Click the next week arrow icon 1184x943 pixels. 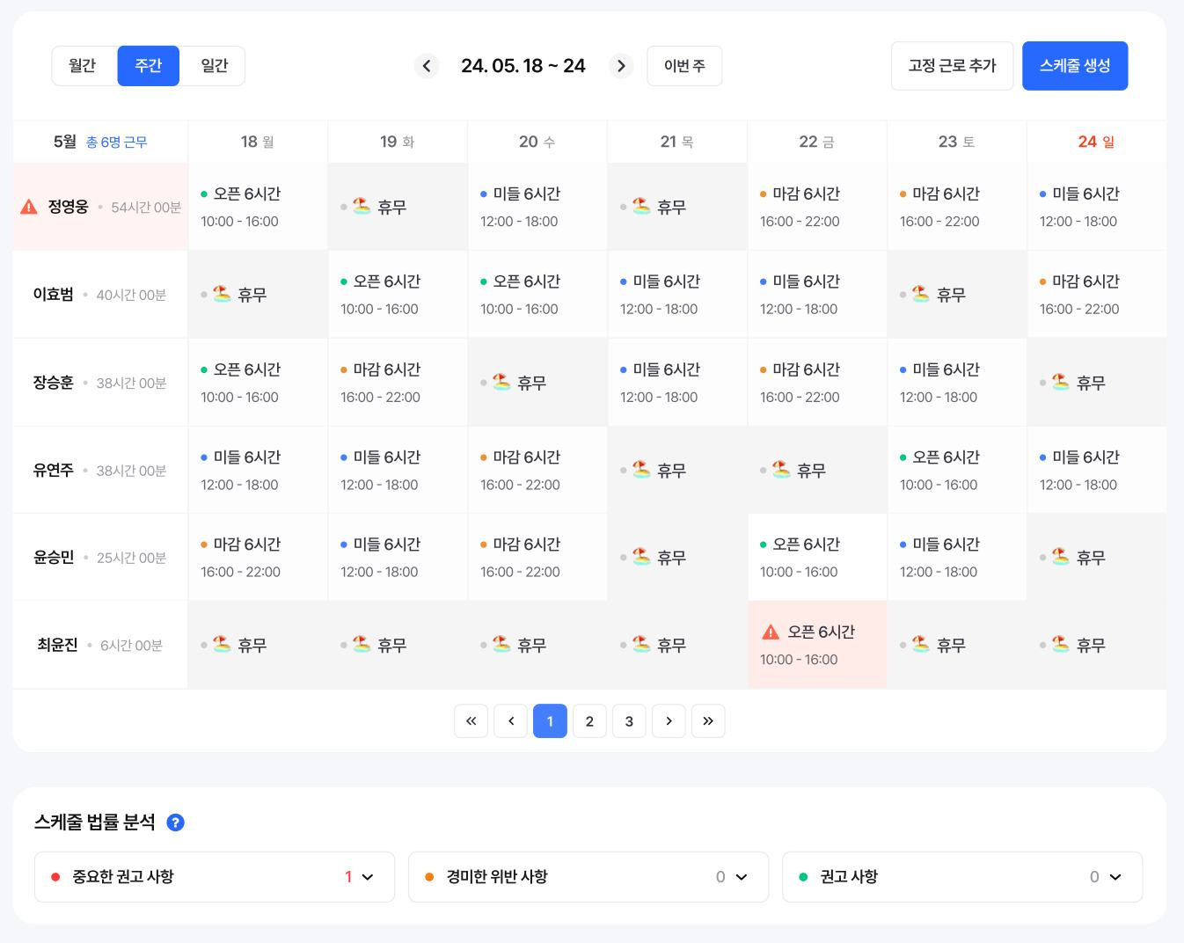coord(621,66)
